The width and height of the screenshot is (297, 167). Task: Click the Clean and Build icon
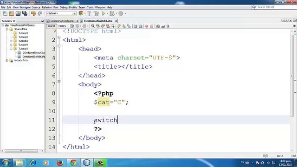tap(96, 13)
